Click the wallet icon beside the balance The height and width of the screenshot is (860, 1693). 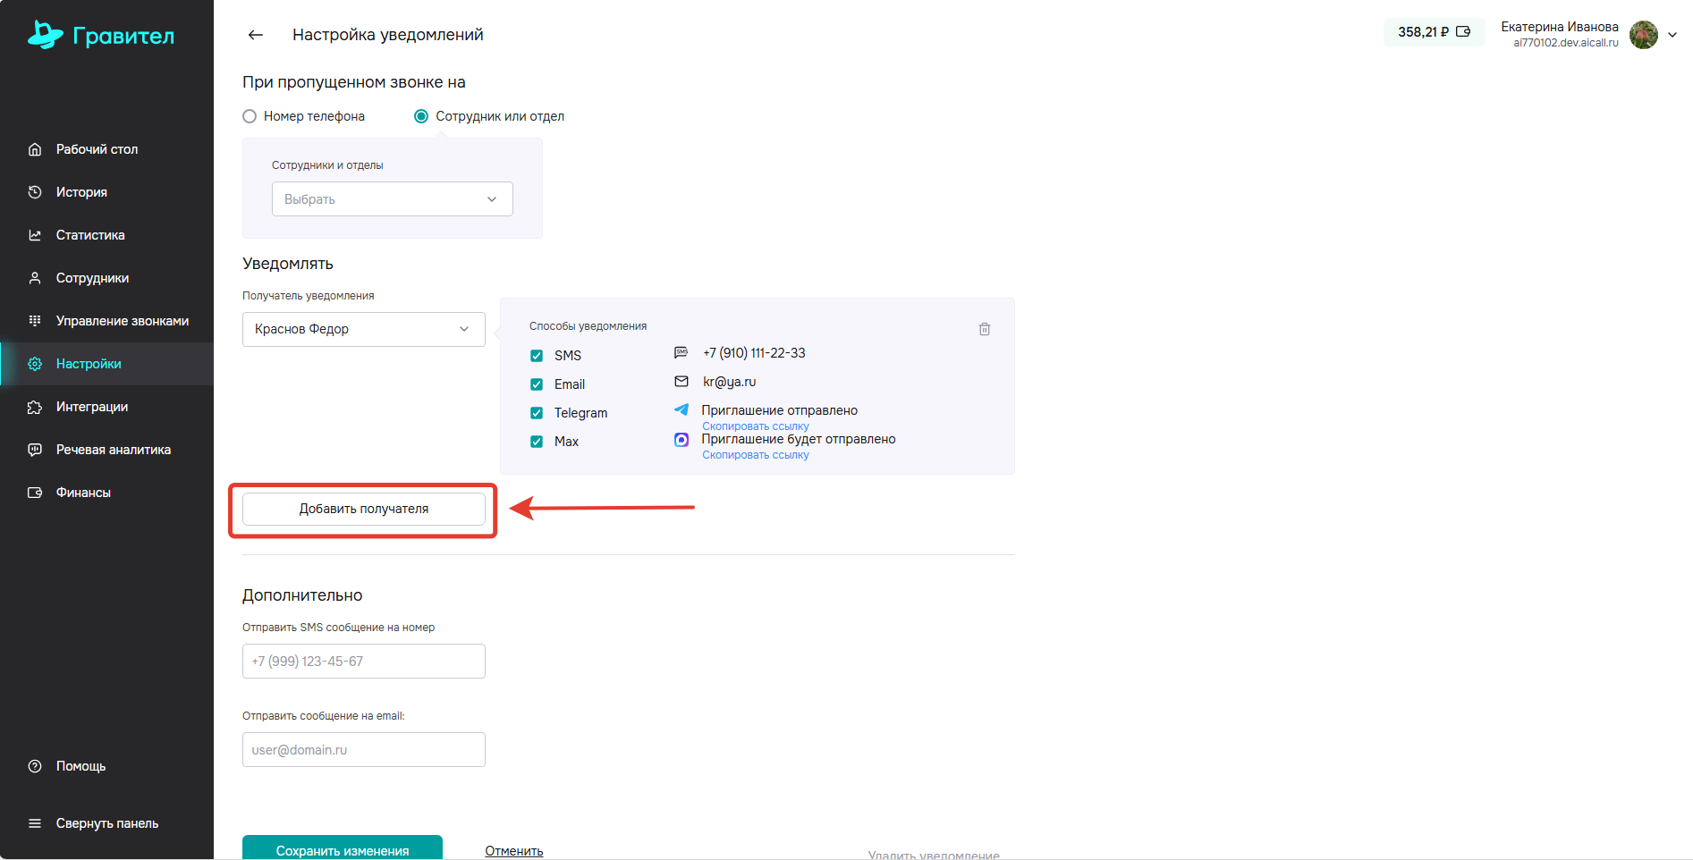click(1463, 32)
